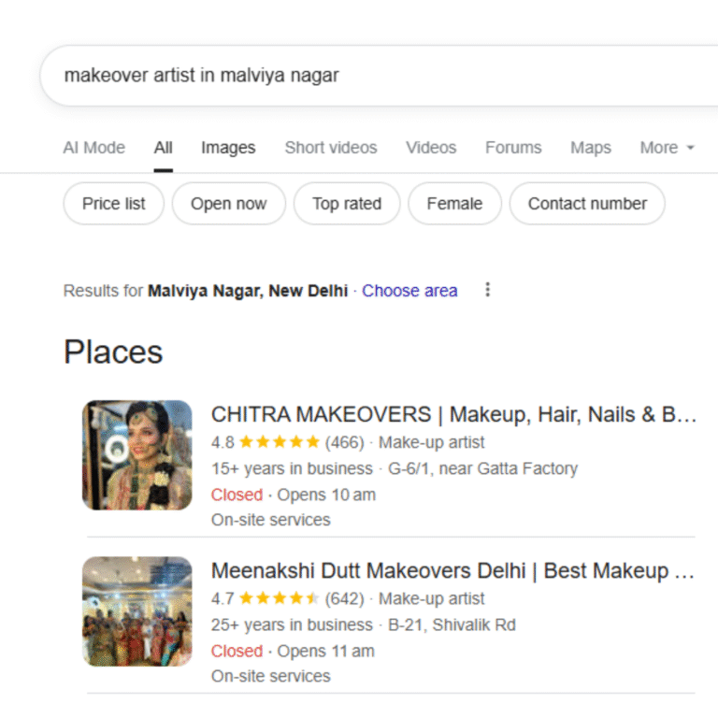Select the Contact number filter chip
The image size is (718, 718).
(587, 204)
